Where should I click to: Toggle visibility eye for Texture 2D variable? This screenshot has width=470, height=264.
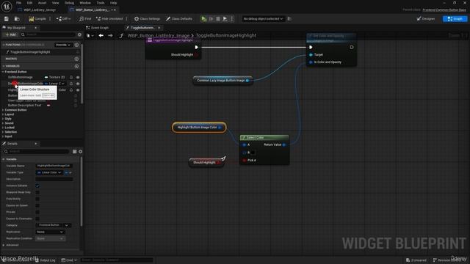(78, 78)
